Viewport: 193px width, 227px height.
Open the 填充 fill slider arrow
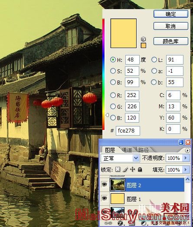pos(186,169)
